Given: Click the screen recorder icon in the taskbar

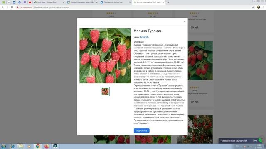Looking at the screenshot, I should (55, 146).
